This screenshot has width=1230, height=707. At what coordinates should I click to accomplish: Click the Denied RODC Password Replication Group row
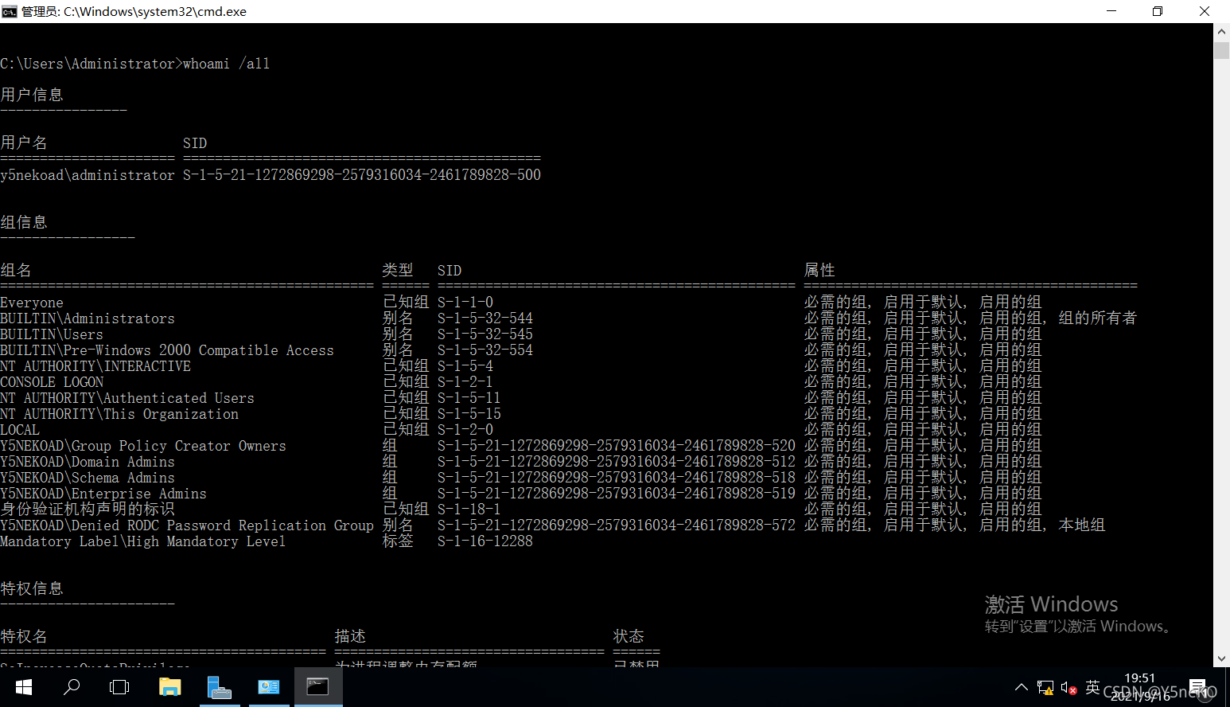point(552,525)
